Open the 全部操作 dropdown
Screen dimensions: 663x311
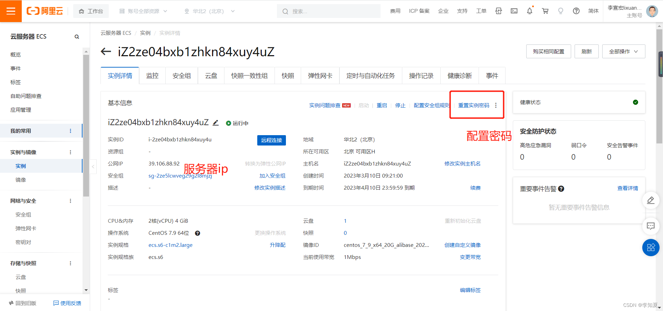[x=624, y=51]
